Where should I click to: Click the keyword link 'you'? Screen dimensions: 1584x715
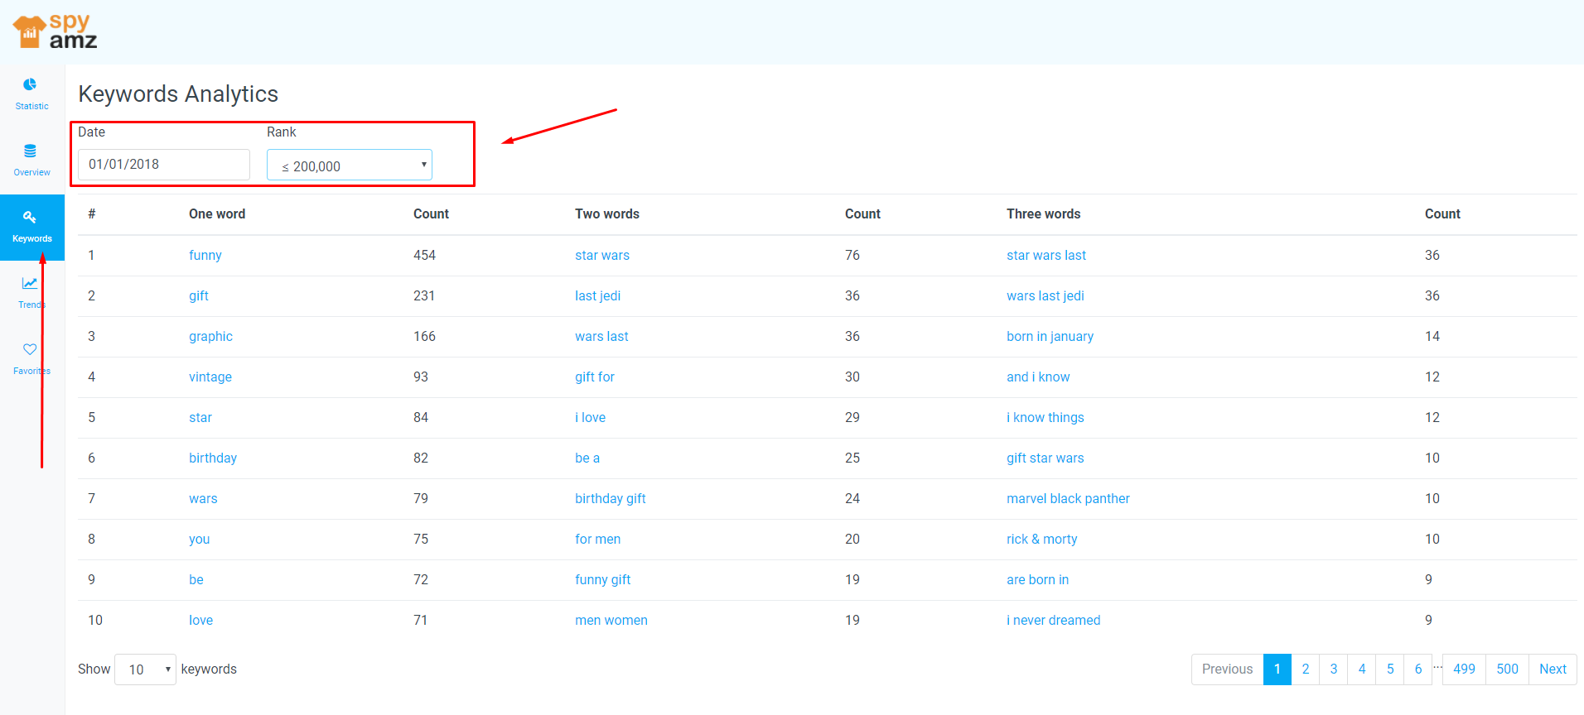[x=199, y=539]
